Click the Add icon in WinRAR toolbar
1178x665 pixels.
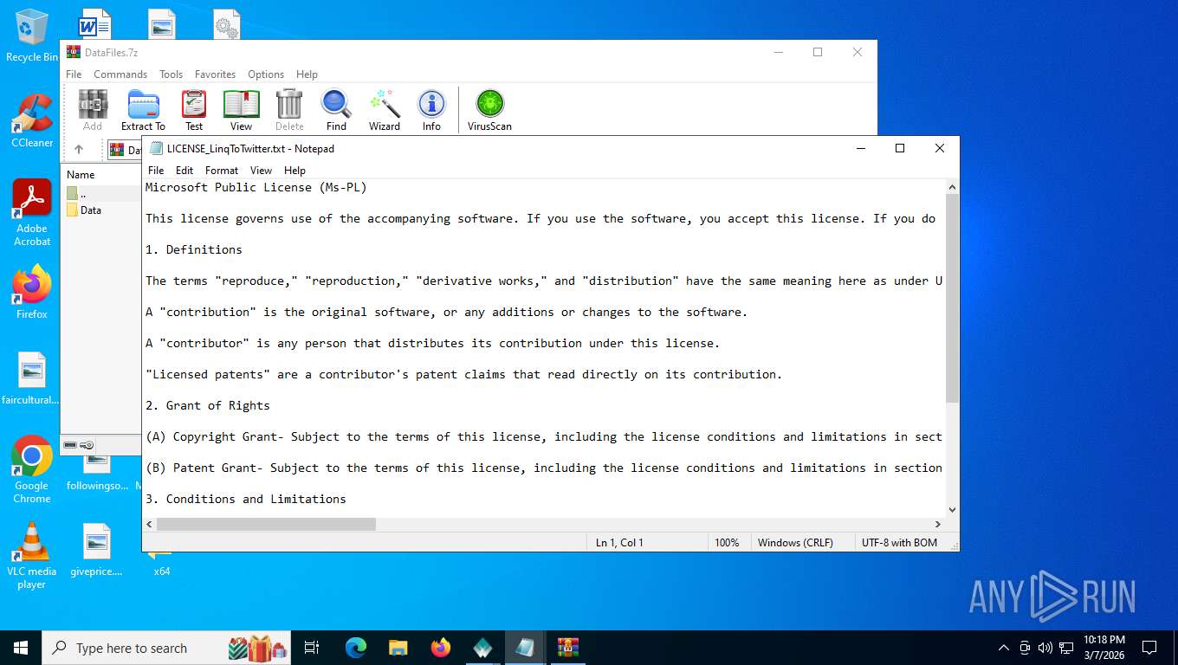(93, 110)
